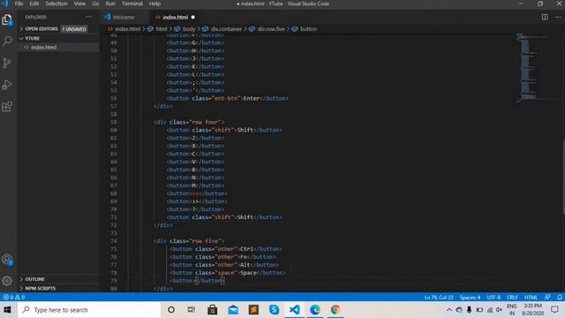Screen dimensions: 565x318
Task: Click the div.row.five breadcrumb item
Action: click(x=271, y=29)
